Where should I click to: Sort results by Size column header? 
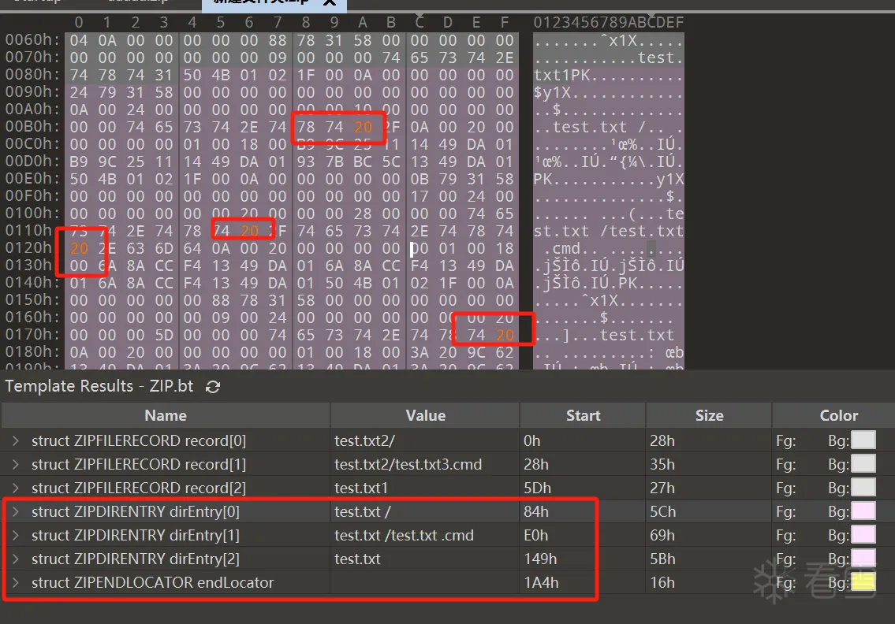708,415
